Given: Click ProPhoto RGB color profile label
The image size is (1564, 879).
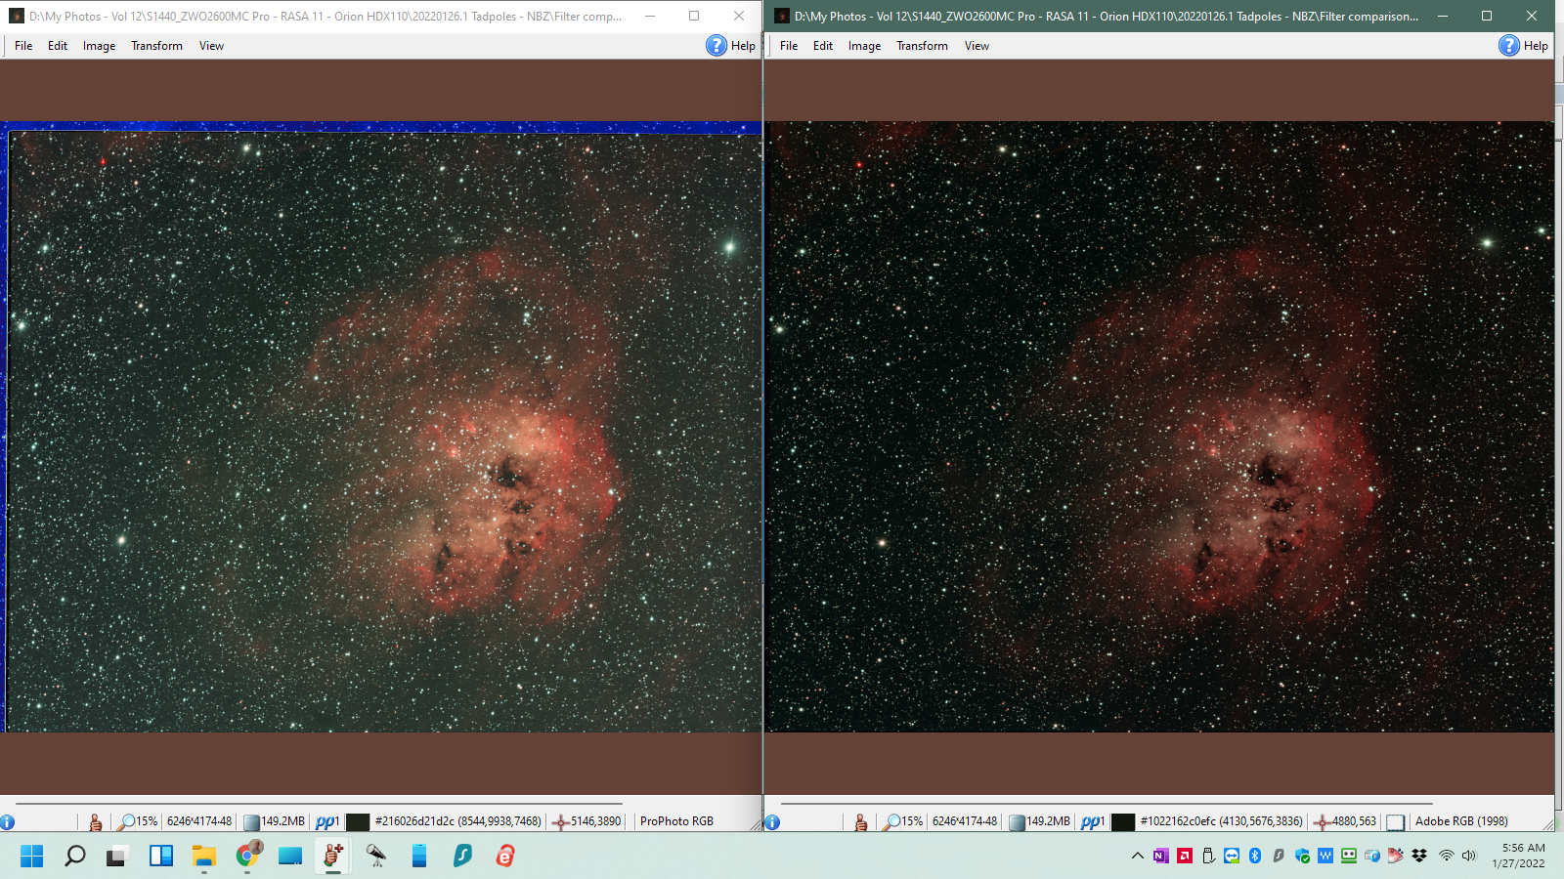Looking at the screenshot, I should pyautogui.click(x=676, y=821).
